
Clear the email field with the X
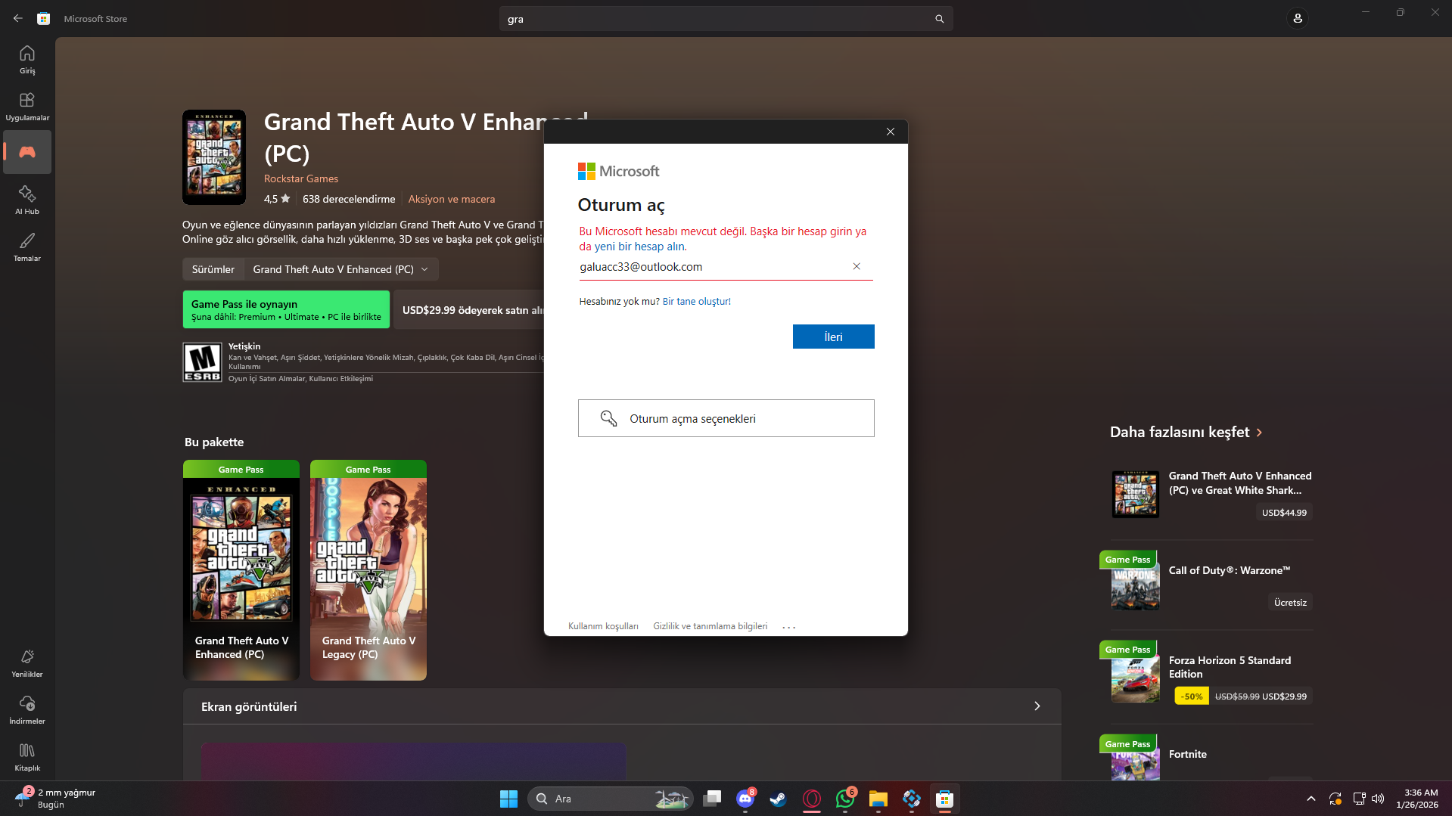(857, 266)
